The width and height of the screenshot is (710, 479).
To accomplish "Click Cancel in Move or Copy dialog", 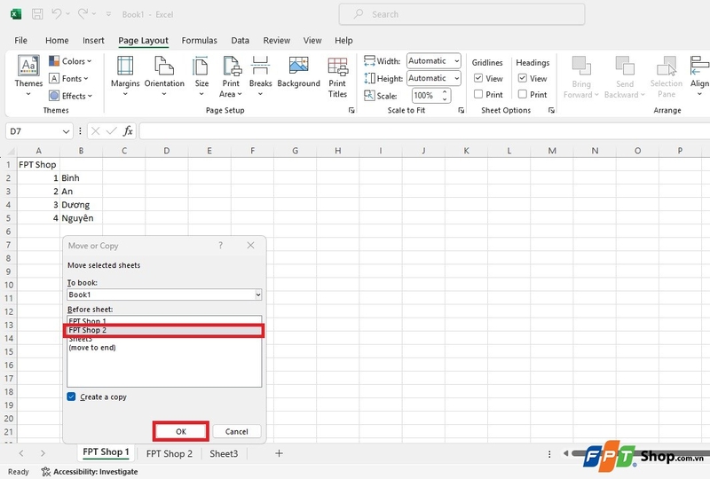I will pyautogui.click(x=237, y=431).
